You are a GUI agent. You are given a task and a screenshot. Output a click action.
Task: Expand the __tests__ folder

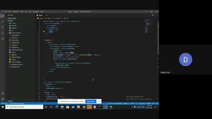[14, 23]
